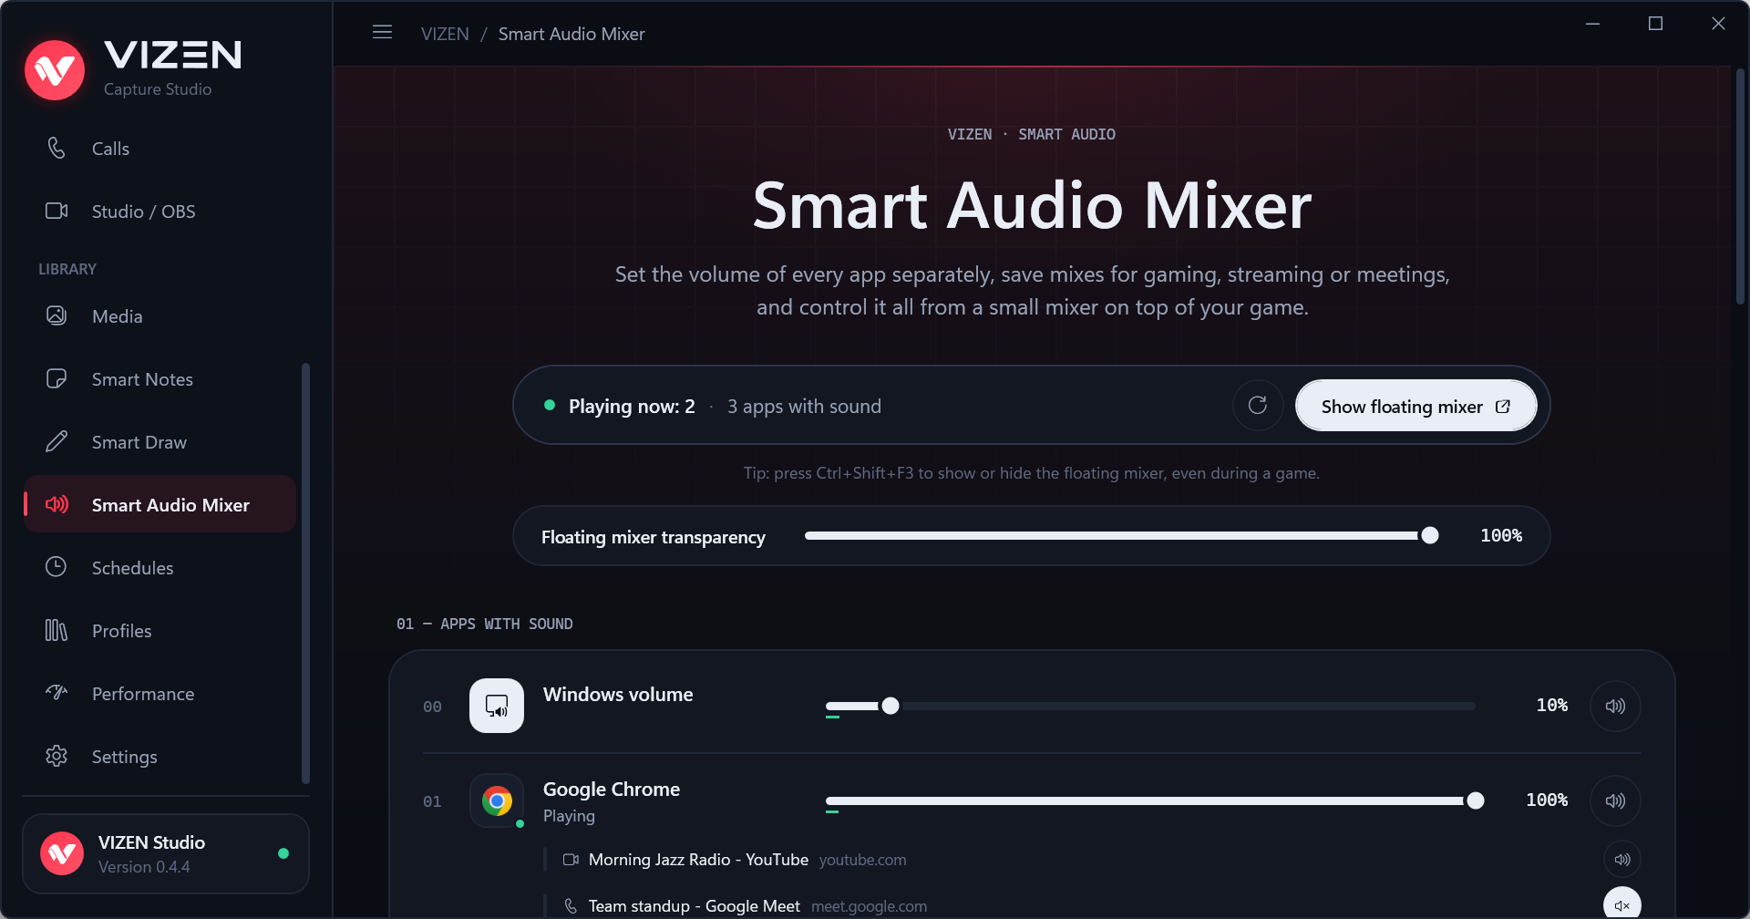The height and width of the screenshot is (919, 1750).
Task: Set the Windows volume slider
Action: [x=1150, y=706]
